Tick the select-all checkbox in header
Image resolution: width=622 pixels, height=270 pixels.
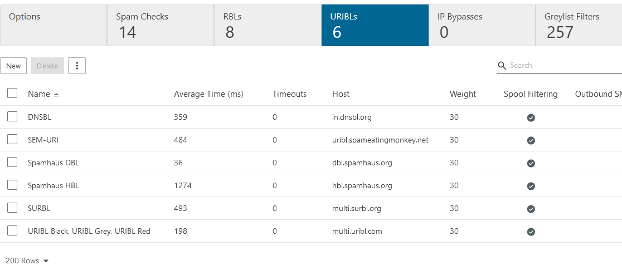pos(12,94)
